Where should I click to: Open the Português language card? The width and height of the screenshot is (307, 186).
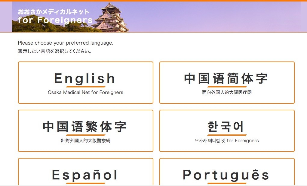point(227,172)
